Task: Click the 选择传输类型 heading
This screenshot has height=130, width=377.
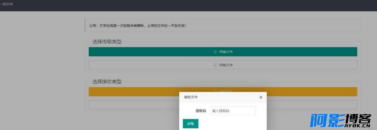Action: (107, 41)
